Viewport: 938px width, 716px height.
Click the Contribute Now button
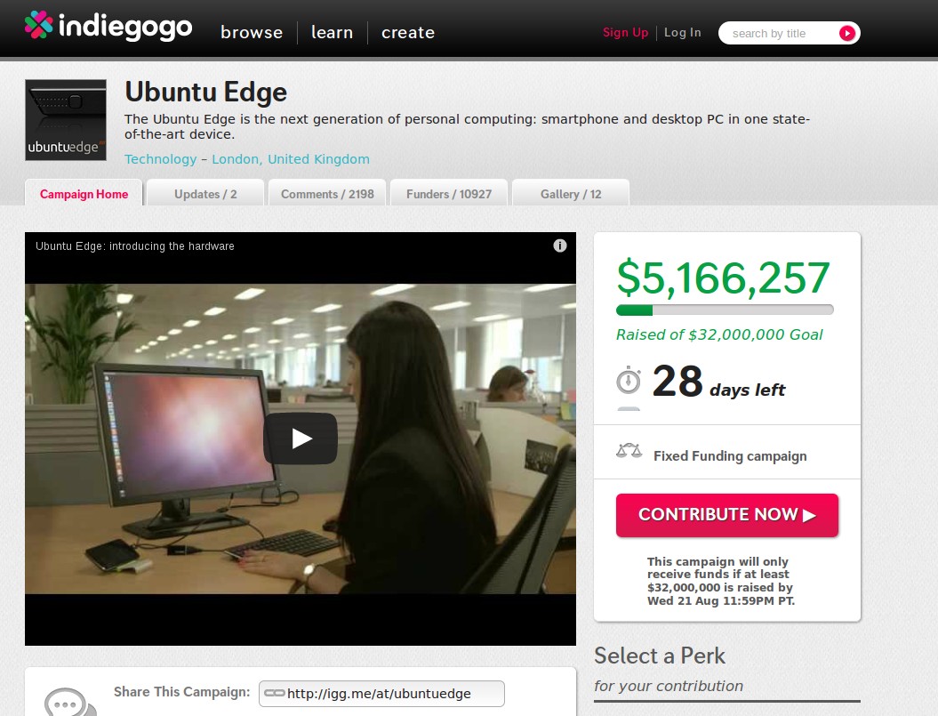pyautogui.click(x=726, y=515)
